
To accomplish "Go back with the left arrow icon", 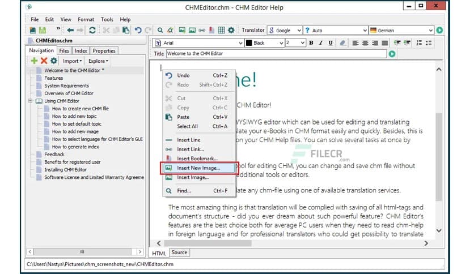I will click(70, 30).
